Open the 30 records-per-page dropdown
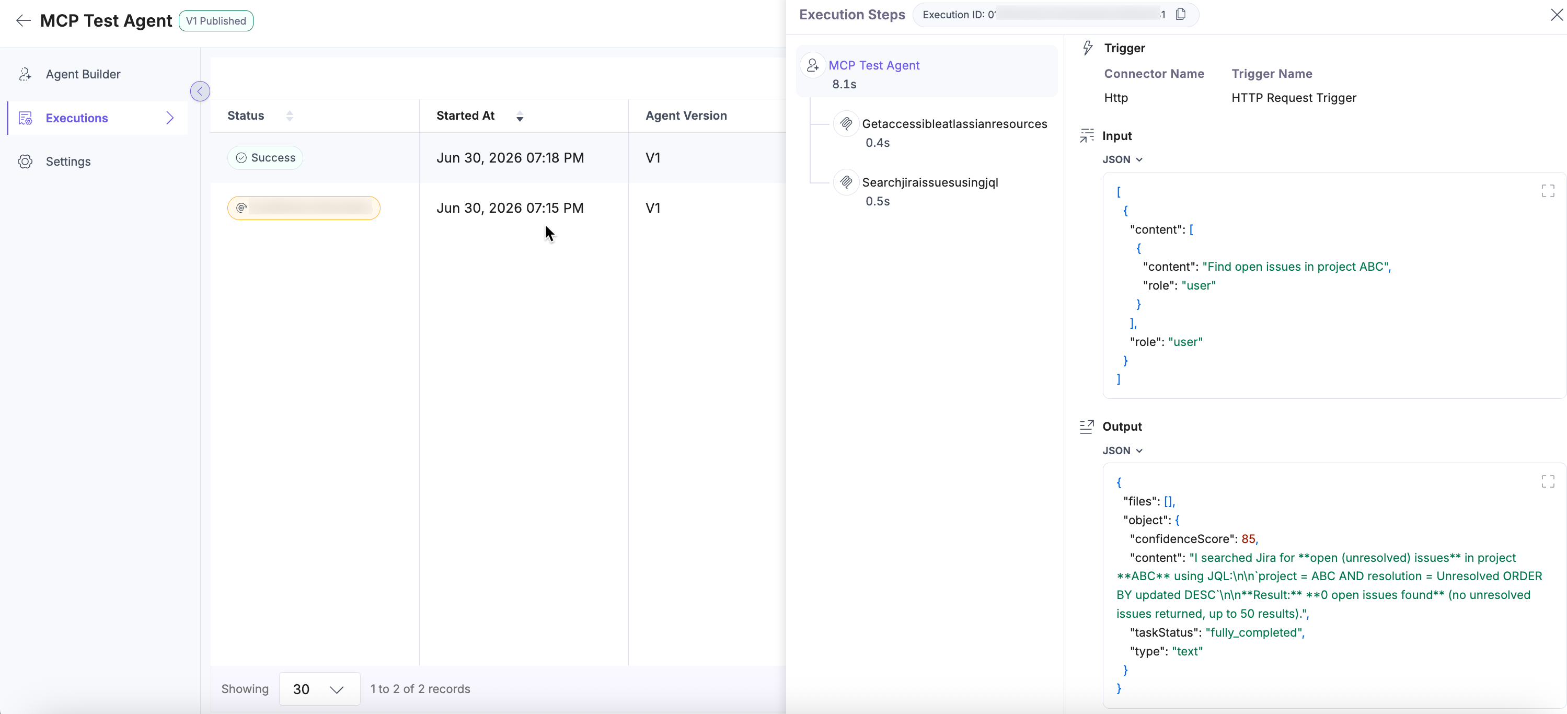The height and width of the screenshot is (714, 1567). (319, 689)
